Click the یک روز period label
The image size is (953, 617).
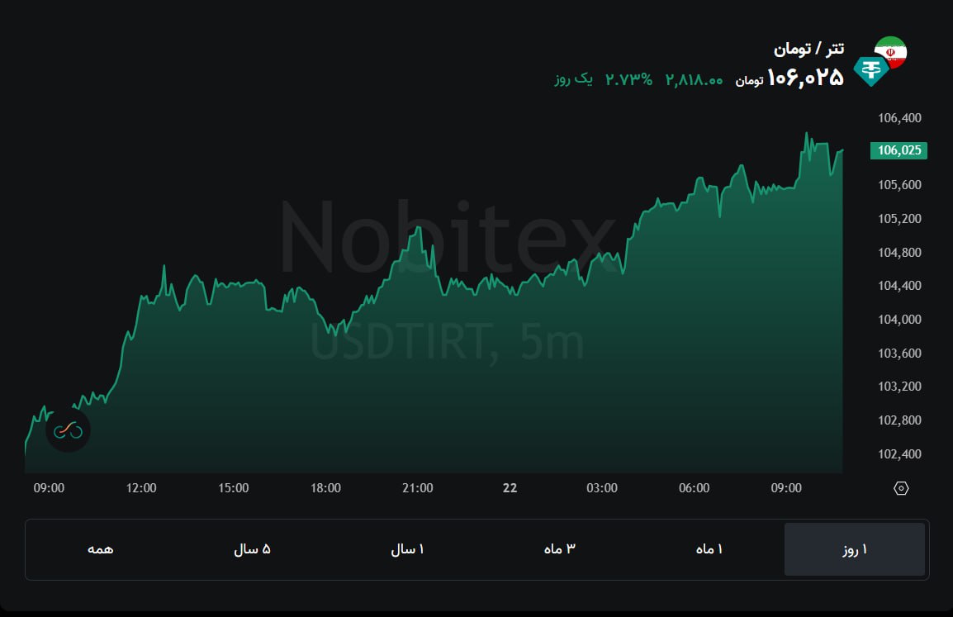(x=573, y=79)
